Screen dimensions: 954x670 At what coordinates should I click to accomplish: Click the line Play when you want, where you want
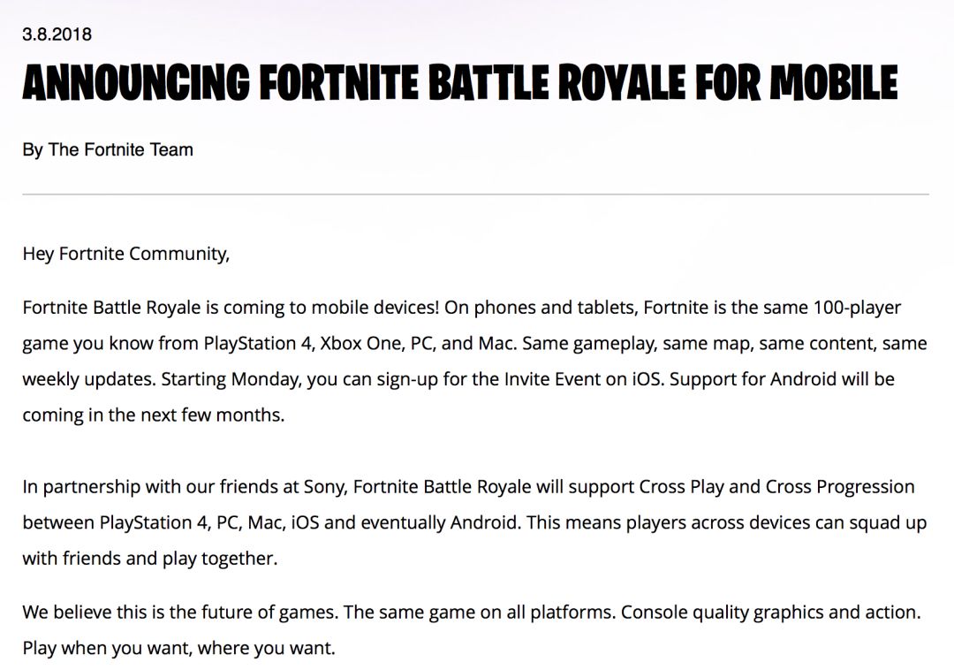[x=178, y=648]
